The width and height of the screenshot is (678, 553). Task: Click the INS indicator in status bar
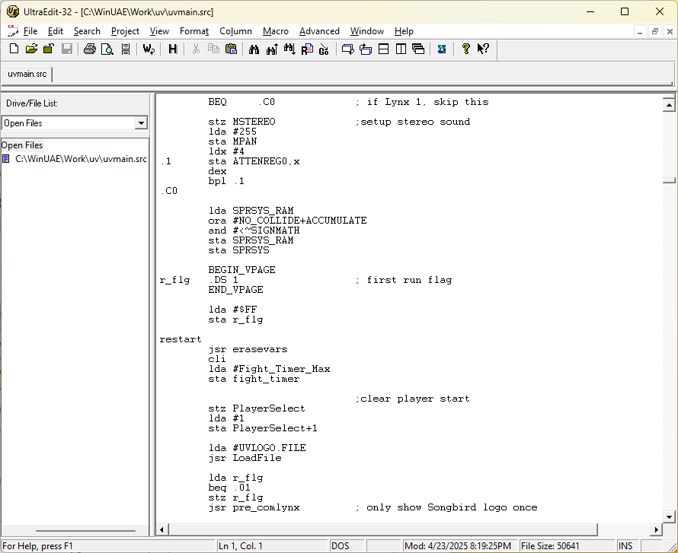coord(625,546)
